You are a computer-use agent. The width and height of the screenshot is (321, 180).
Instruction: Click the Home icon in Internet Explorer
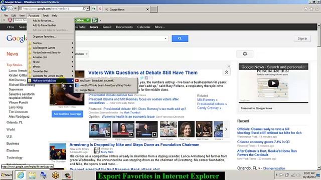click(305, 9)
